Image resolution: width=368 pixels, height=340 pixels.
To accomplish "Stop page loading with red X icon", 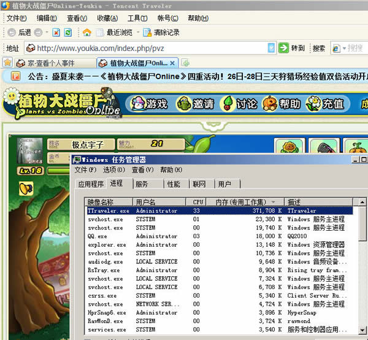I will (x=56, y=33).
